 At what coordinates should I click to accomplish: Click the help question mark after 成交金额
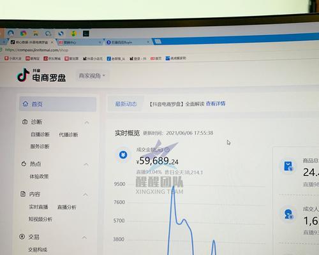tap(167, 150)
